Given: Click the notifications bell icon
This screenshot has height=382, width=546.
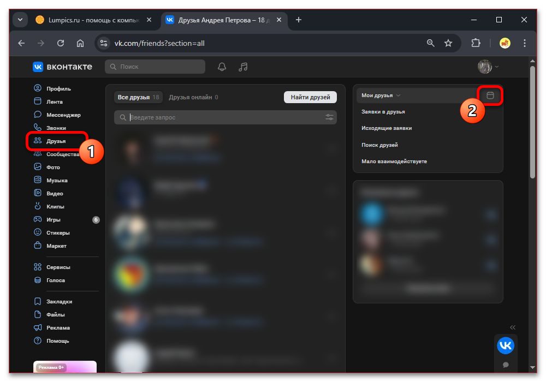Looking at the screenshot, I should tap(222, 67).
